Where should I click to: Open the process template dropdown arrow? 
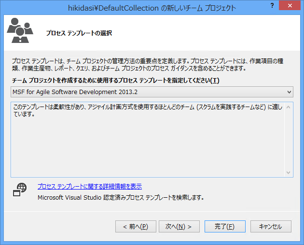pos(289,92)
